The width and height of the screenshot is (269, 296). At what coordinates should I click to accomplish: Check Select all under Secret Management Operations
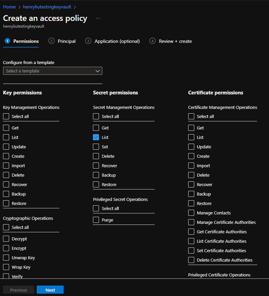[96, 116]
